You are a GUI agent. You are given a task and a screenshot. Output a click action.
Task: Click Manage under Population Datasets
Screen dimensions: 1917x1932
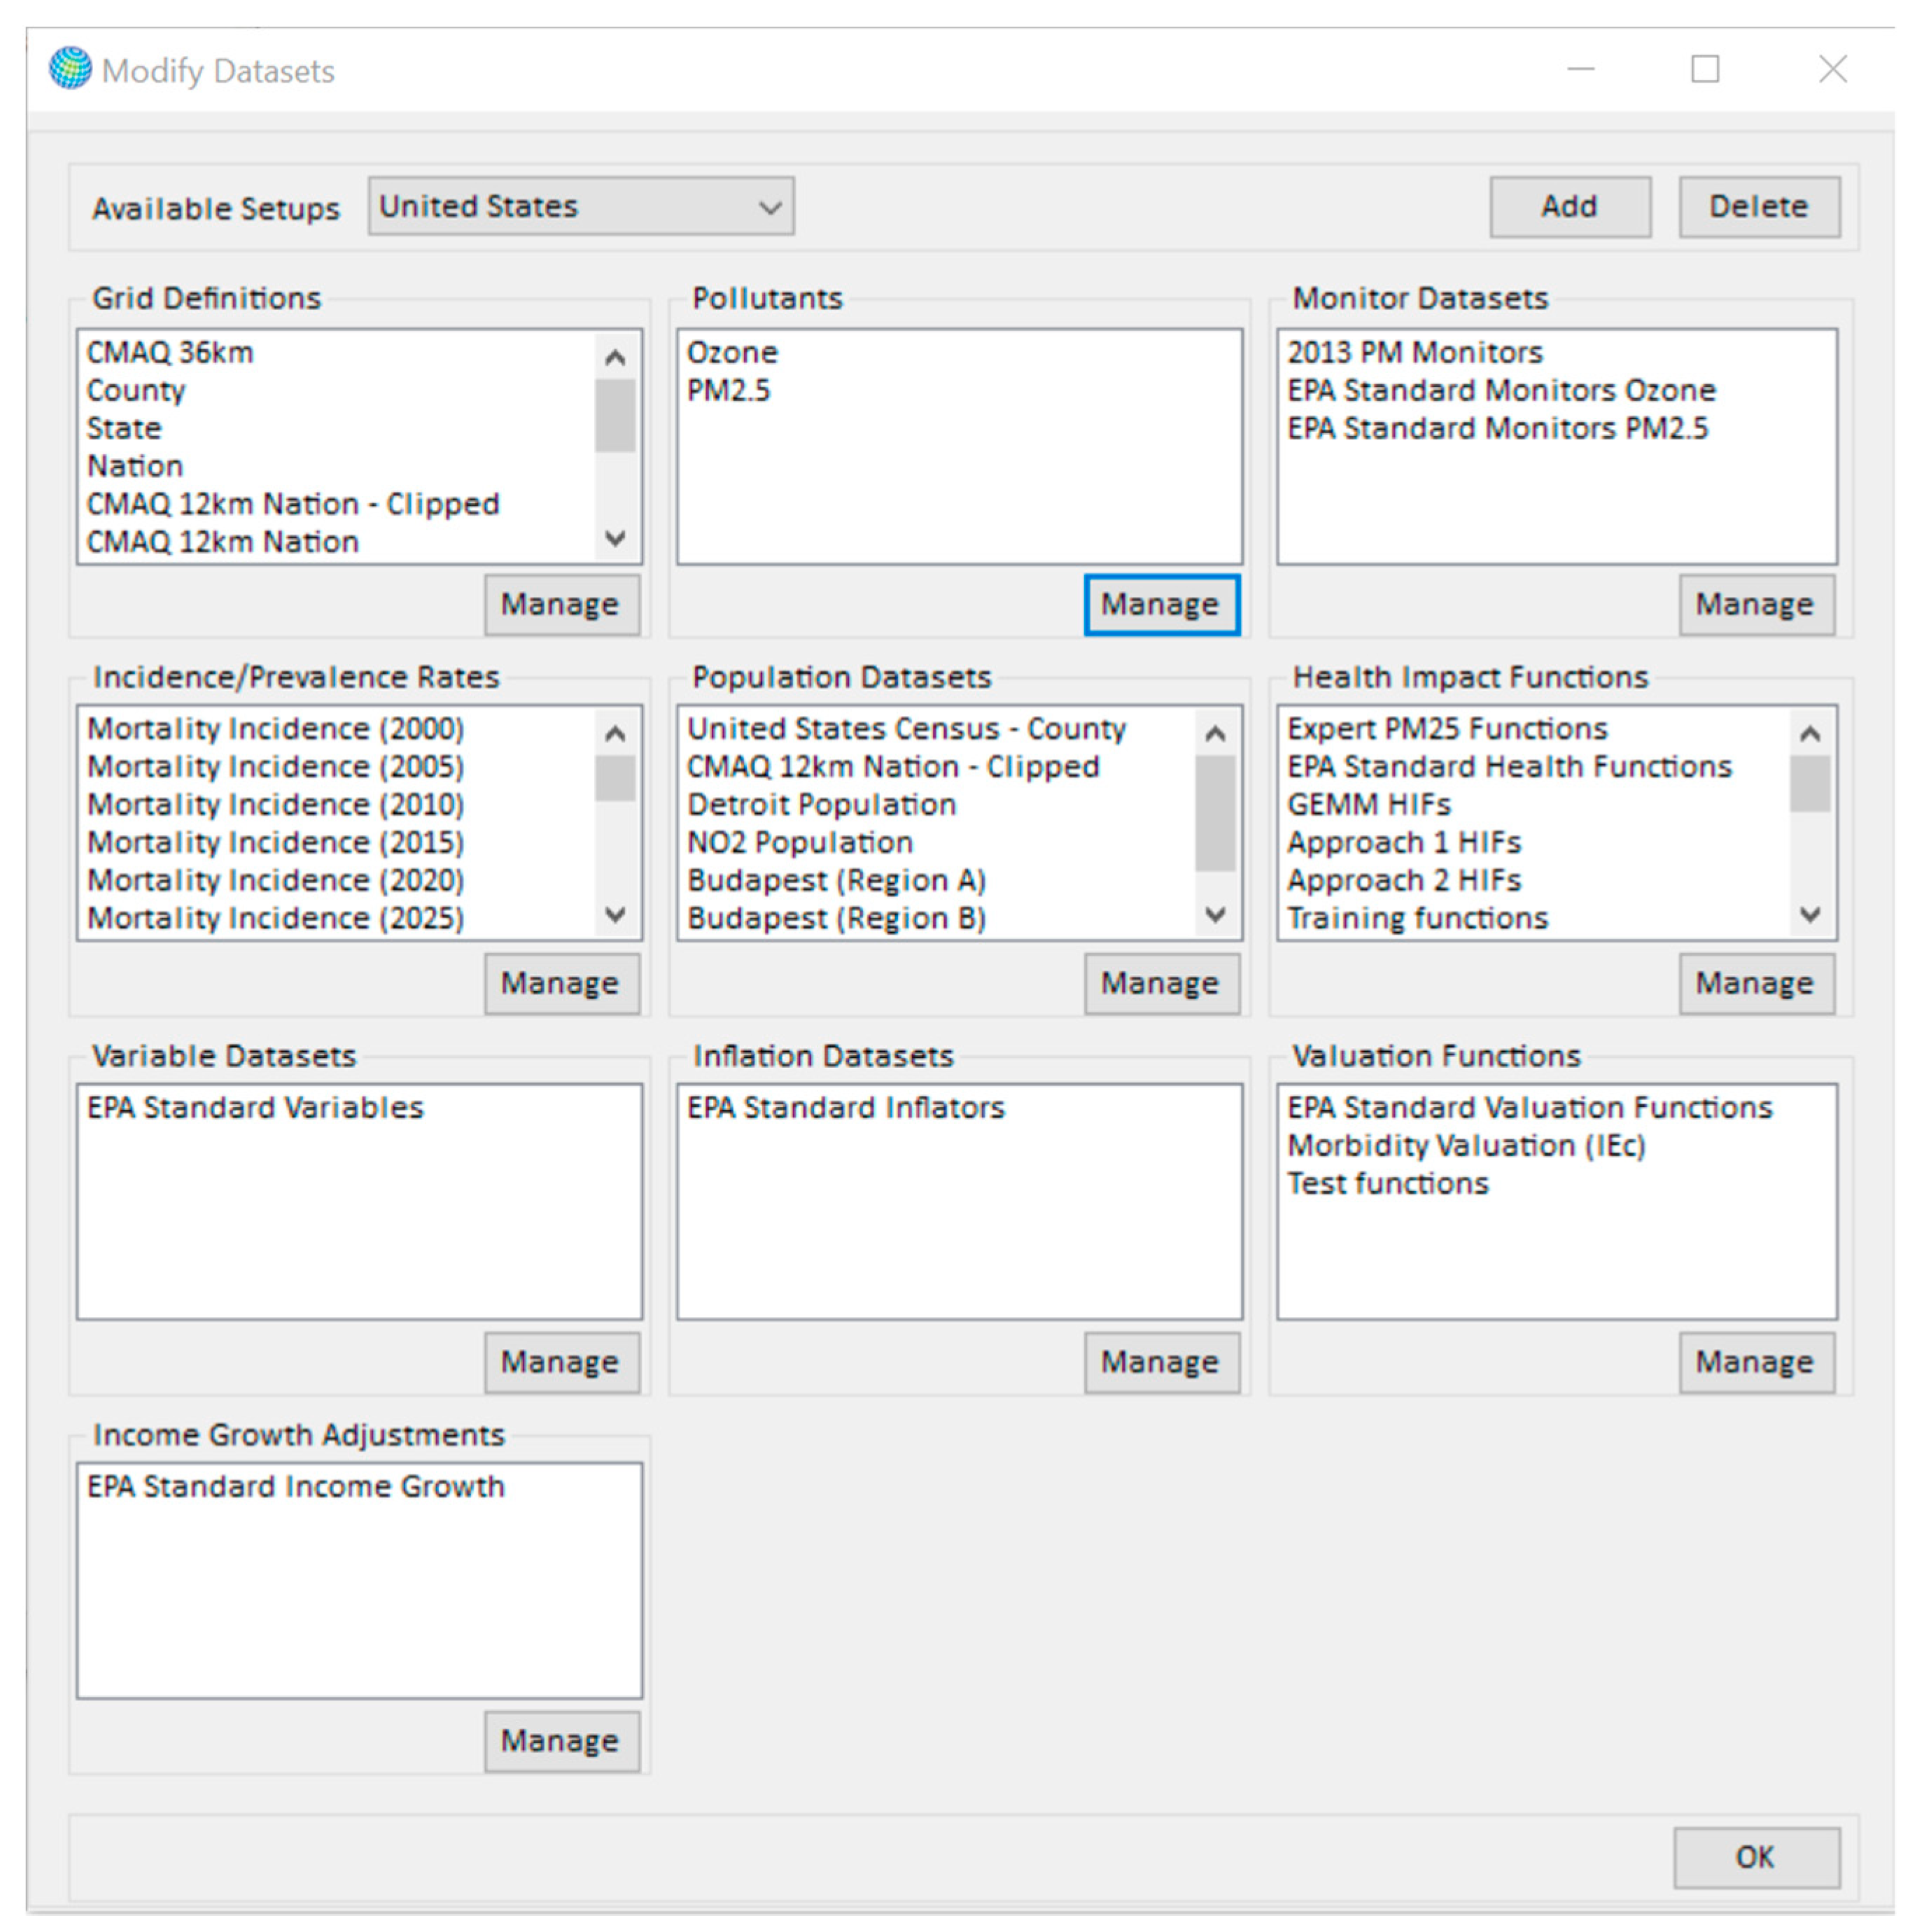tap(1161, 983)
